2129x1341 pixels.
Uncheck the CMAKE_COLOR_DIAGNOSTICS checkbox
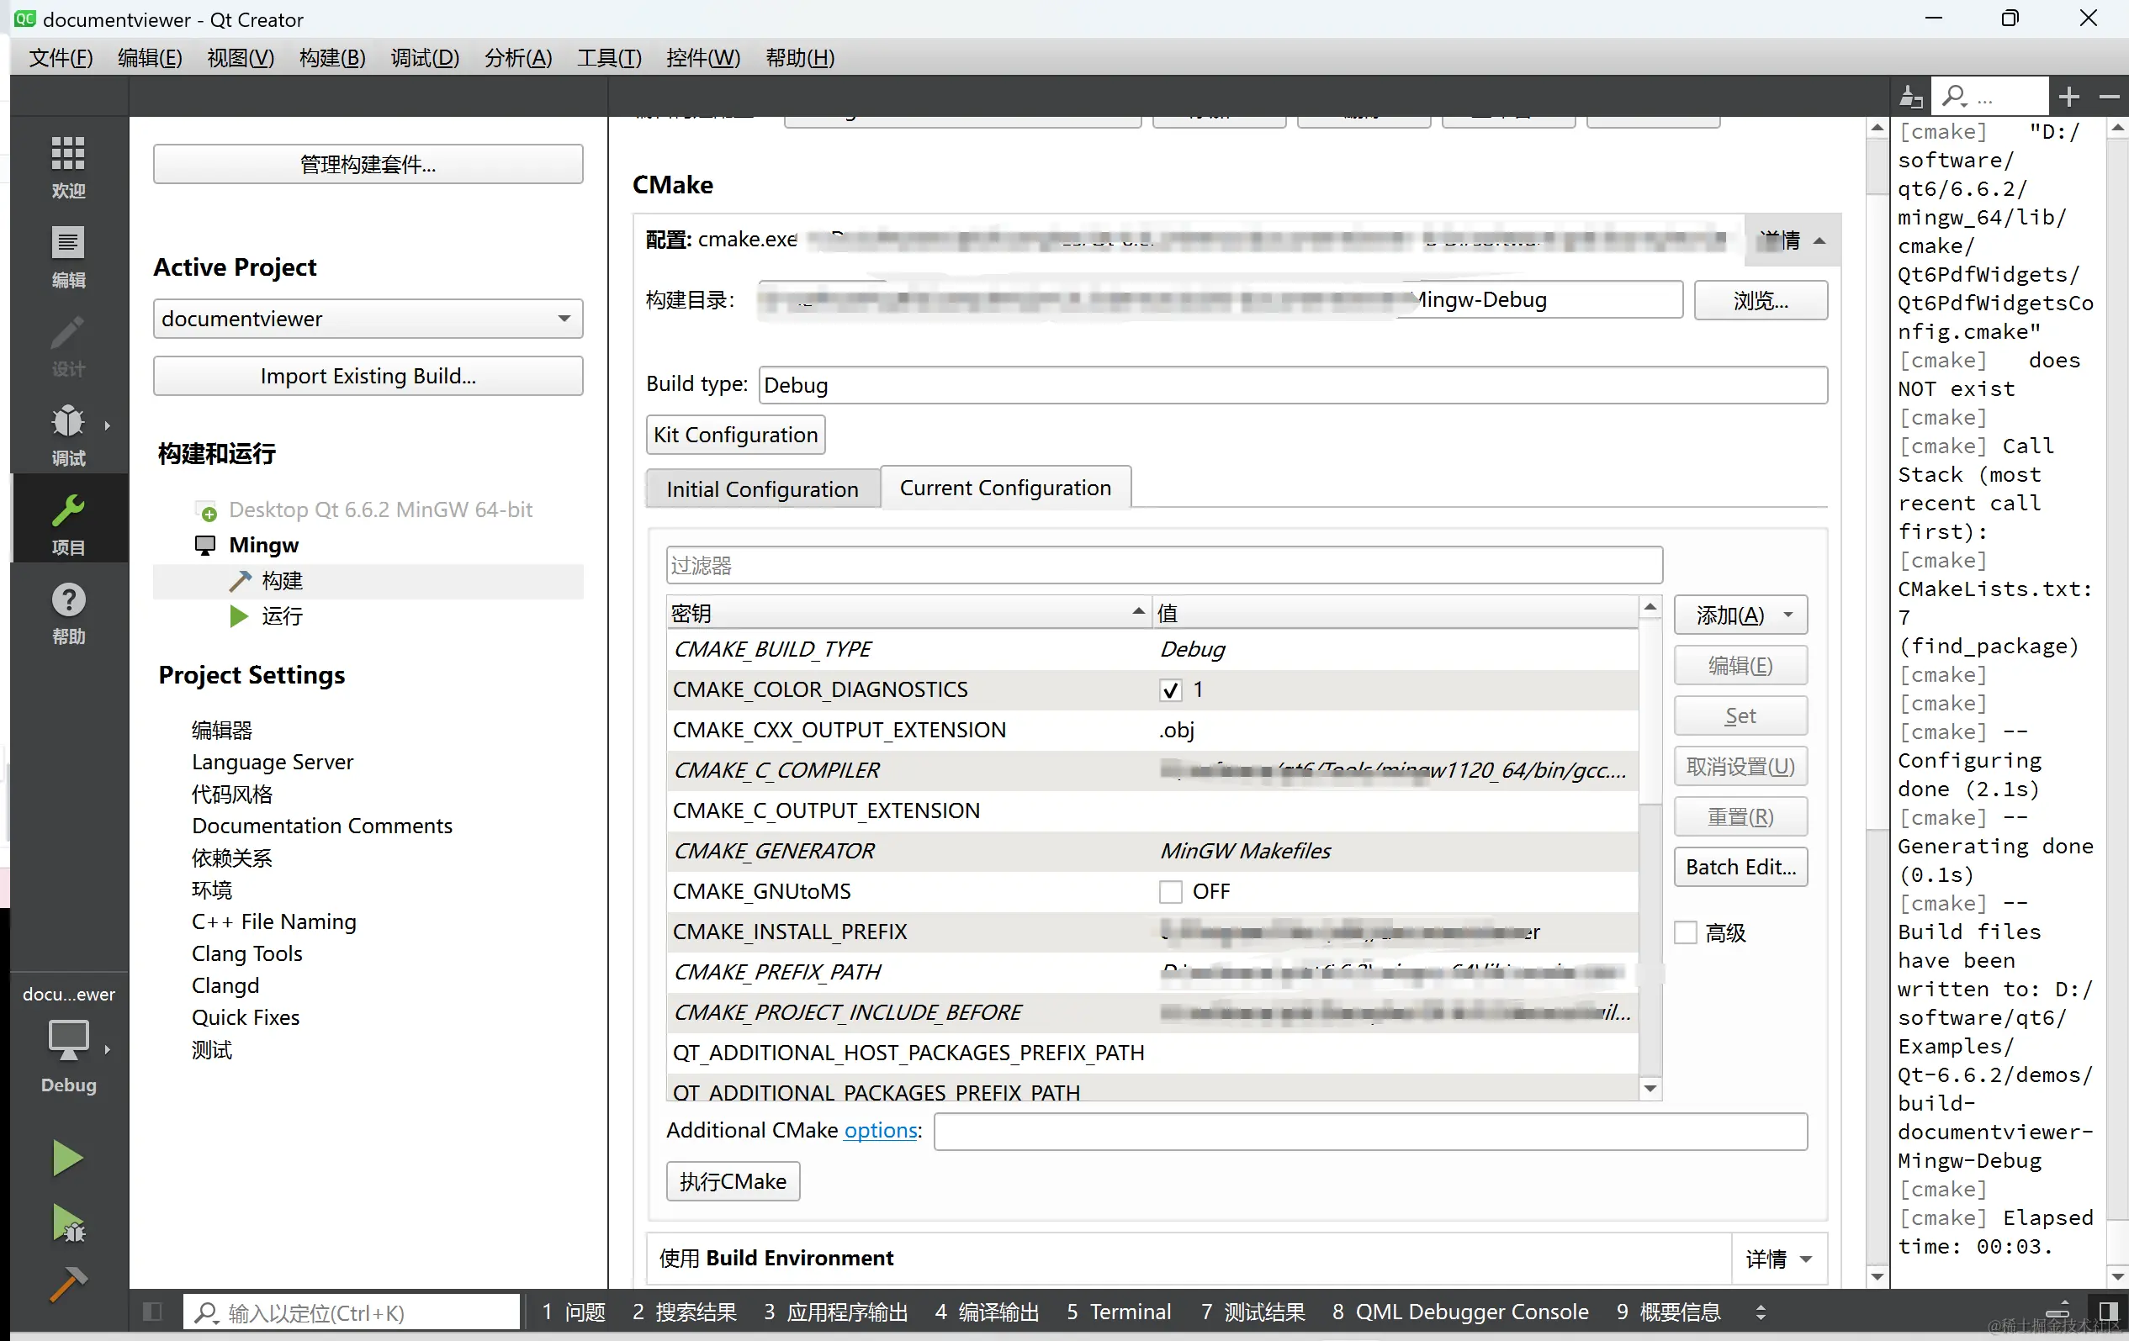click(1171, 690)
